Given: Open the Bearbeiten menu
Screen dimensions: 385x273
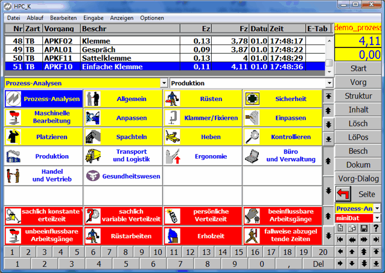Looking at the screenshot, I should point(63,18).
